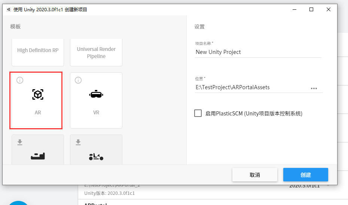The height and width of the screenshot is (205, 348).
Task: Choose the Universal Render Pipeline template
Action: click(96, 52)
